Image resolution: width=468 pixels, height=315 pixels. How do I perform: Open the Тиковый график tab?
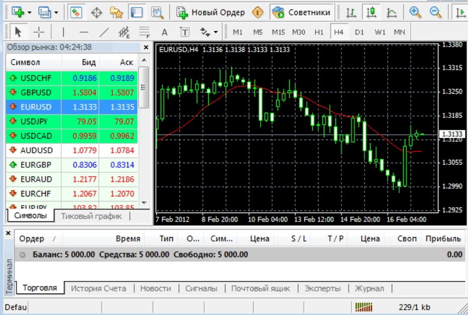91,216
